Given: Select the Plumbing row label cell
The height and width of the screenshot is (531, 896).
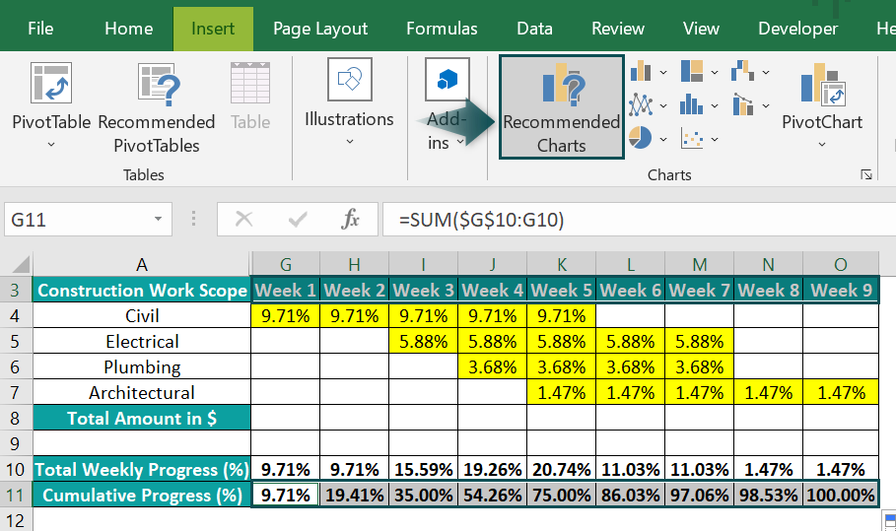Looking at the screenshot, I should pyautogui.click(x=142, y=367).
